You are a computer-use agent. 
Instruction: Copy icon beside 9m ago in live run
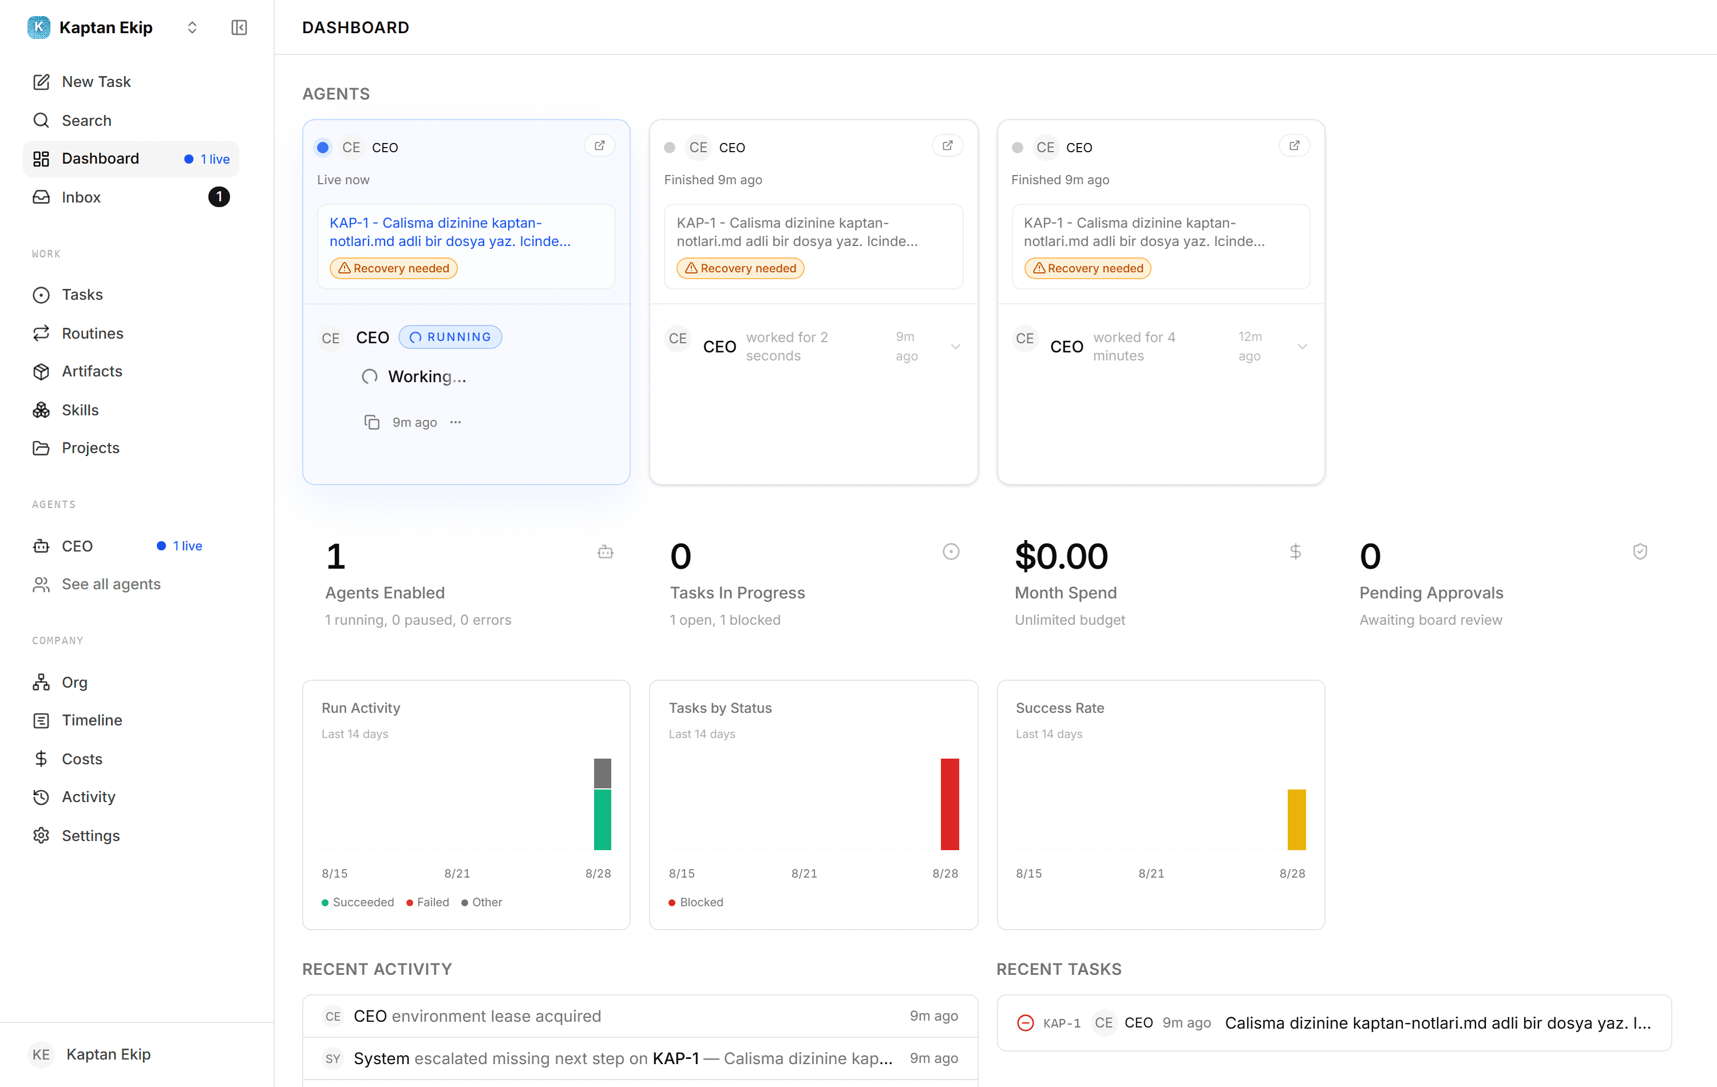pyautogui.click(x=371, y=422)
